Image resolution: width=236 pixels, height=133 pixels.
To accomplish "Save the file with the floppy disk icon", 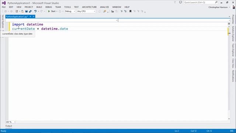I will [x=26, y=11].
